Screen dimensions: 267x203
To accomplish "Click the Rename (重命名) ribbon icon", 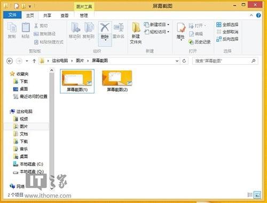I will coord(119,28).
